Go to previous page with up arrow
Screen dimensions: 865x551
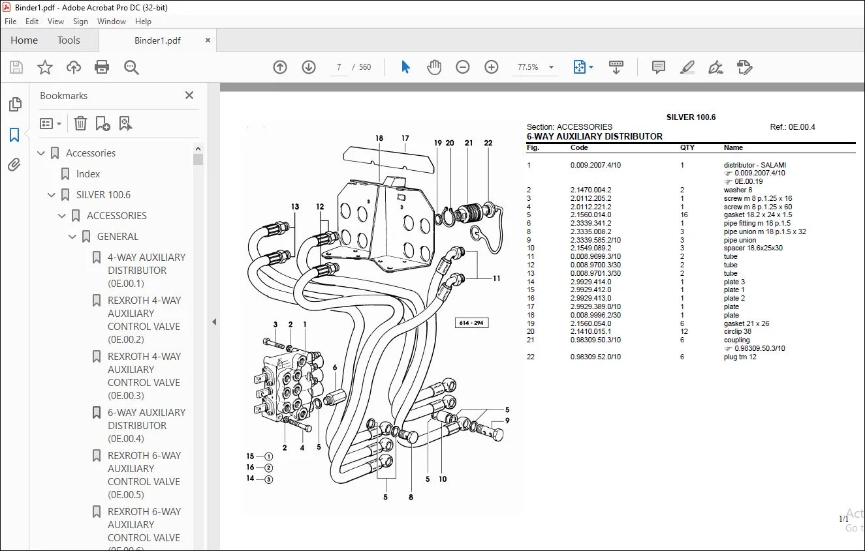tap(280, 67)
